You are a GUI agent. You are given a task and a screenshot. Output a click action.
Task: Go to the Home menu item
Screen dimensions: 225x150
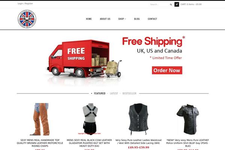[89, 19]
